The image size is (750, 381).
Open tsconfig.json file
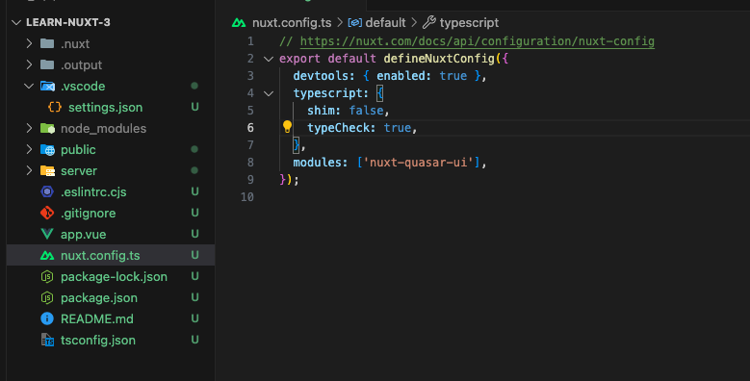pyautogui.click(x=98, y=340)
